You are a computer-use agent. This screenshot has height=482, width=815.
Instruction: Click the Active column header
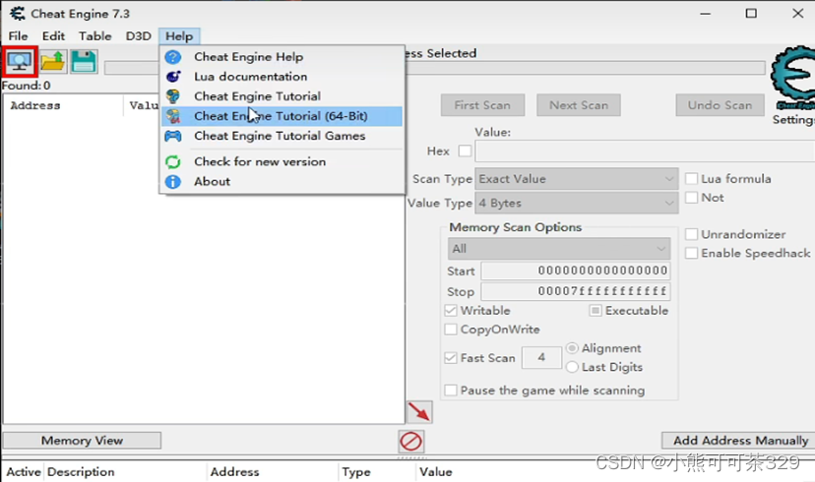click(x=24, y=472)
